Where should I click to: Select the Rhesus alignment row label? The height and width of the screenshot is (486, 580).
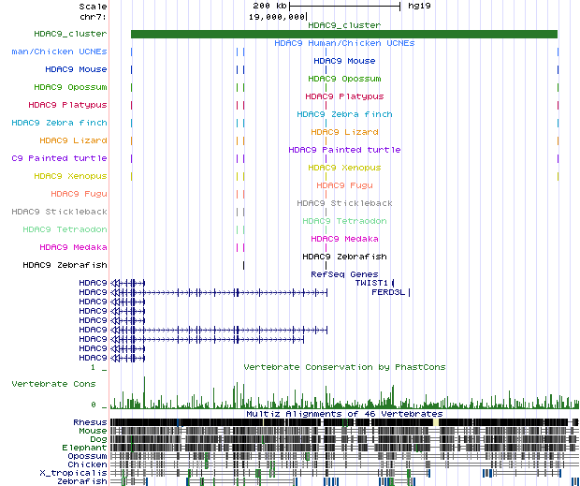tap(92, 423)
